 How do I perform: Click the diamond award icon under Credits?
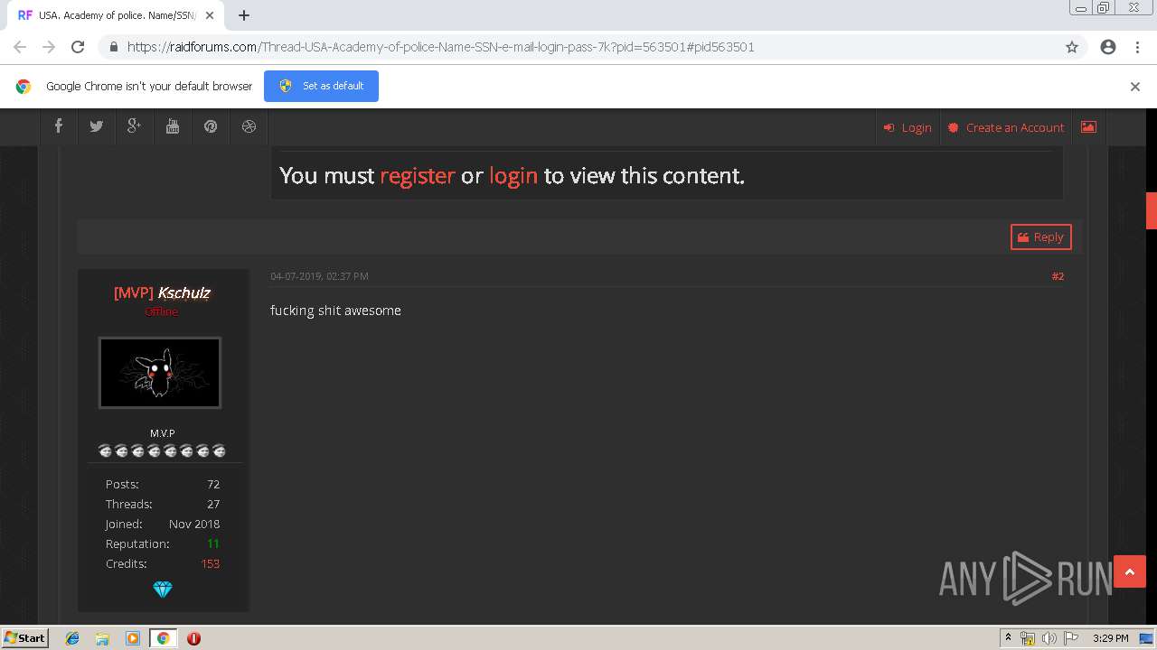pos(163,589)
